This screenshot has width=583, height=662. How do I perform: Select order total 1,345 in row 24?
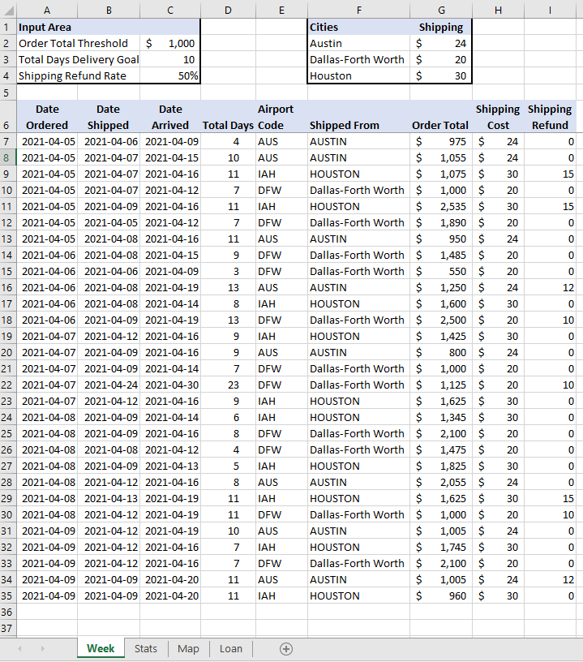point(441,418)
